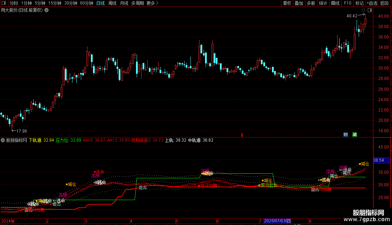The width and height of the screenshot is (392, 225).
Task: Select the 5分钟 period
Action: coord(40,3)
